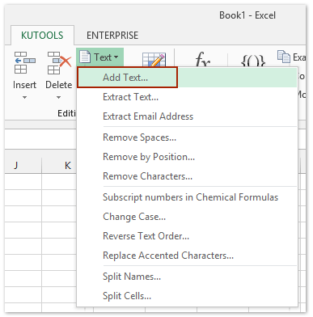Open Change Case... menu item
This screenshot has height=317, width=313.
[187, 217]
